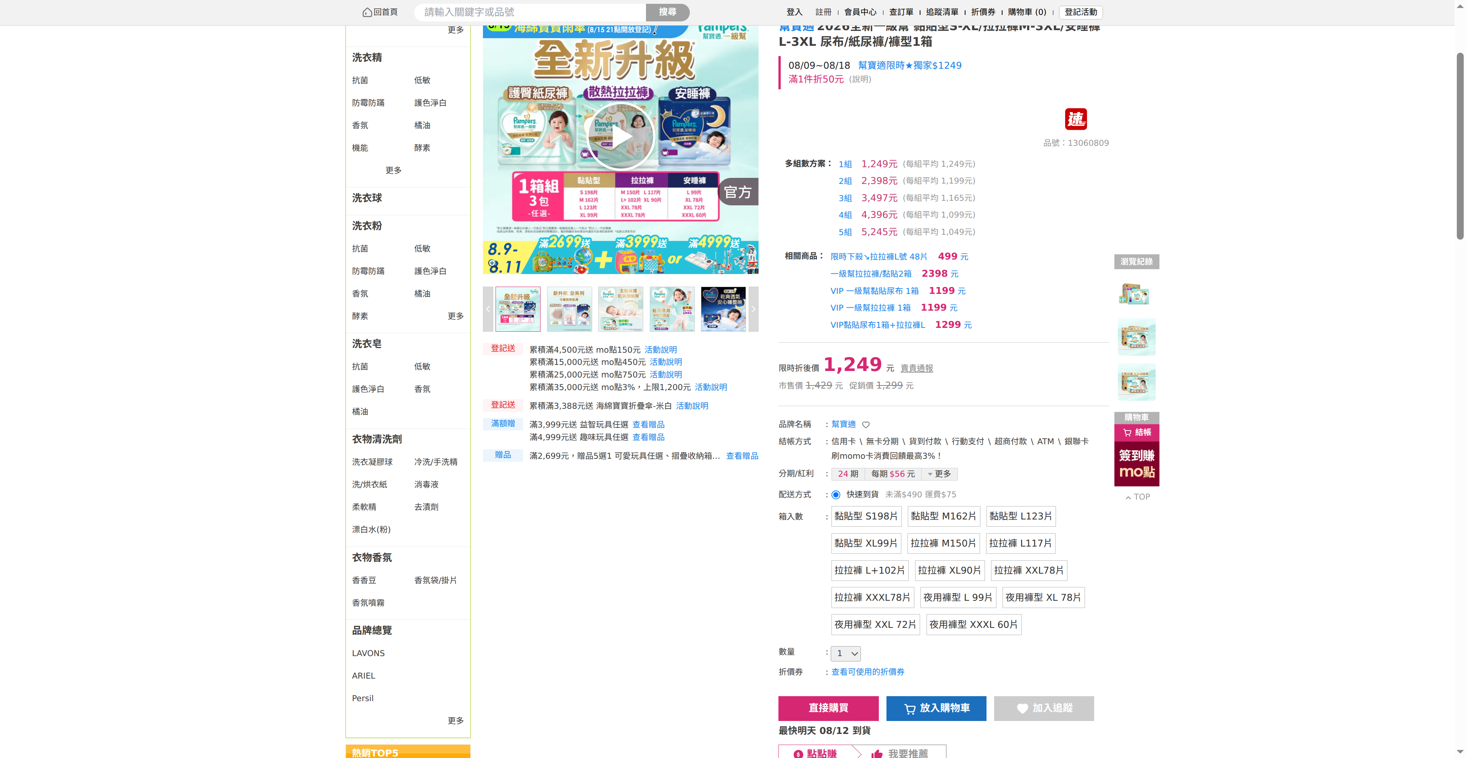The height and width of the screenshot is (758, 1466).
Task: Show previous product thumbnails with left arrow
Action: [488, 309]
